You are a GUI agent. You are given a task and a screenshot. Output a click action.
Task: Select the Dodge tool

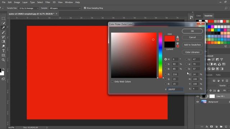click(x=3, y=46)
